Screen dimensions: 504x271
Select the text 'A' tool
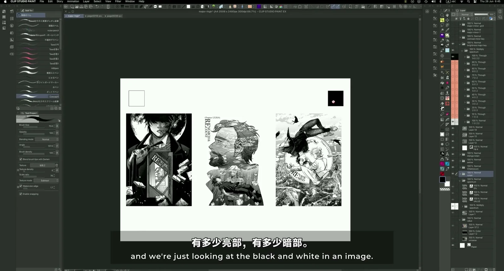[x=447, y=154]
